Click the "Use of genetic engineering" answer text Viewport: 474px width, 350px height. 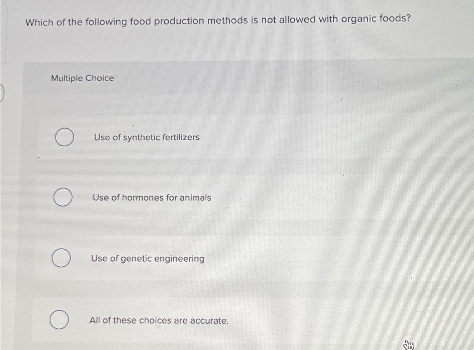pos(148,259)
